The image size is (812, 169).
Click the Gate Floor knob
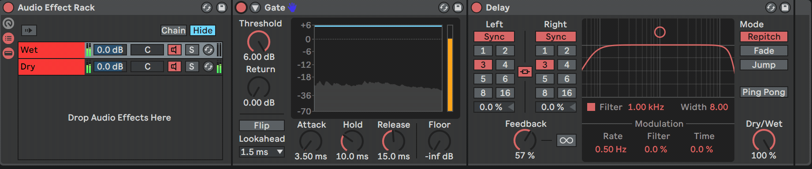[x=440, y=141]
